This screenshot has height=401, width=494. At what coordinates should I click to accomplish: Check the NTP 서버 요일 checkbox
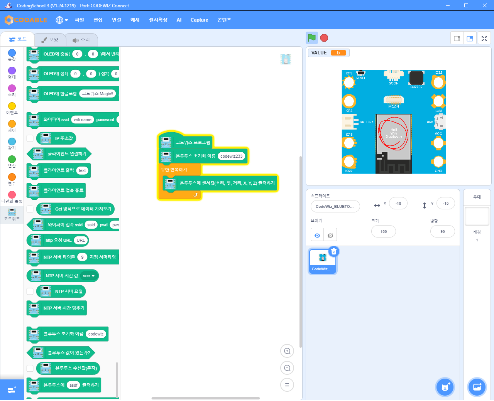(30, 291)
